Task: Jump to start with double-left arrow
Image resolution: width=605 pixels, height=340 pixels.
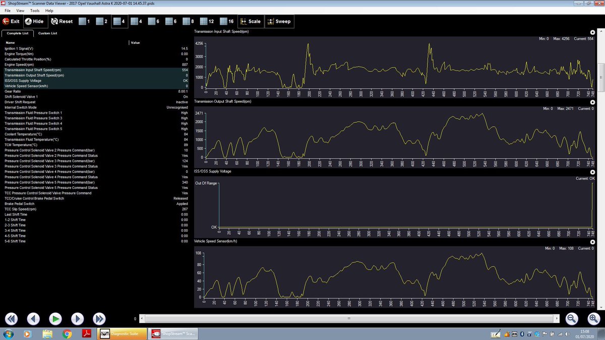Action: tap(12, 318)
